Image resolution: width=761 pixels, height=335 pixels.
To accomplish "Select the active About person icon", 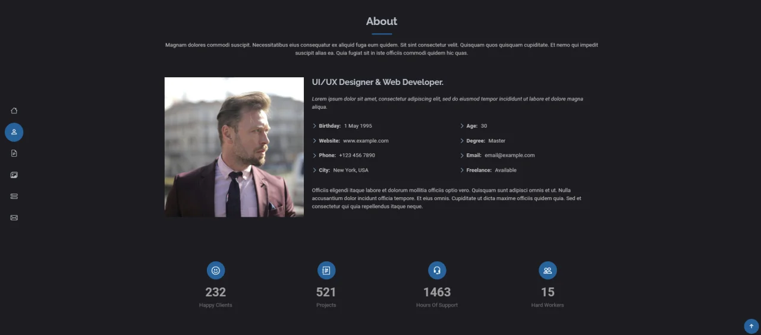I will point(14,132).
